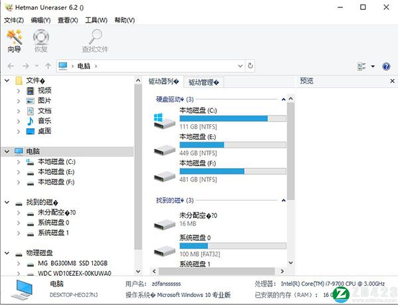Select 本地磁盘 (F:) in left tree
This screenshot has height=305, width=398.
(56, 182)
